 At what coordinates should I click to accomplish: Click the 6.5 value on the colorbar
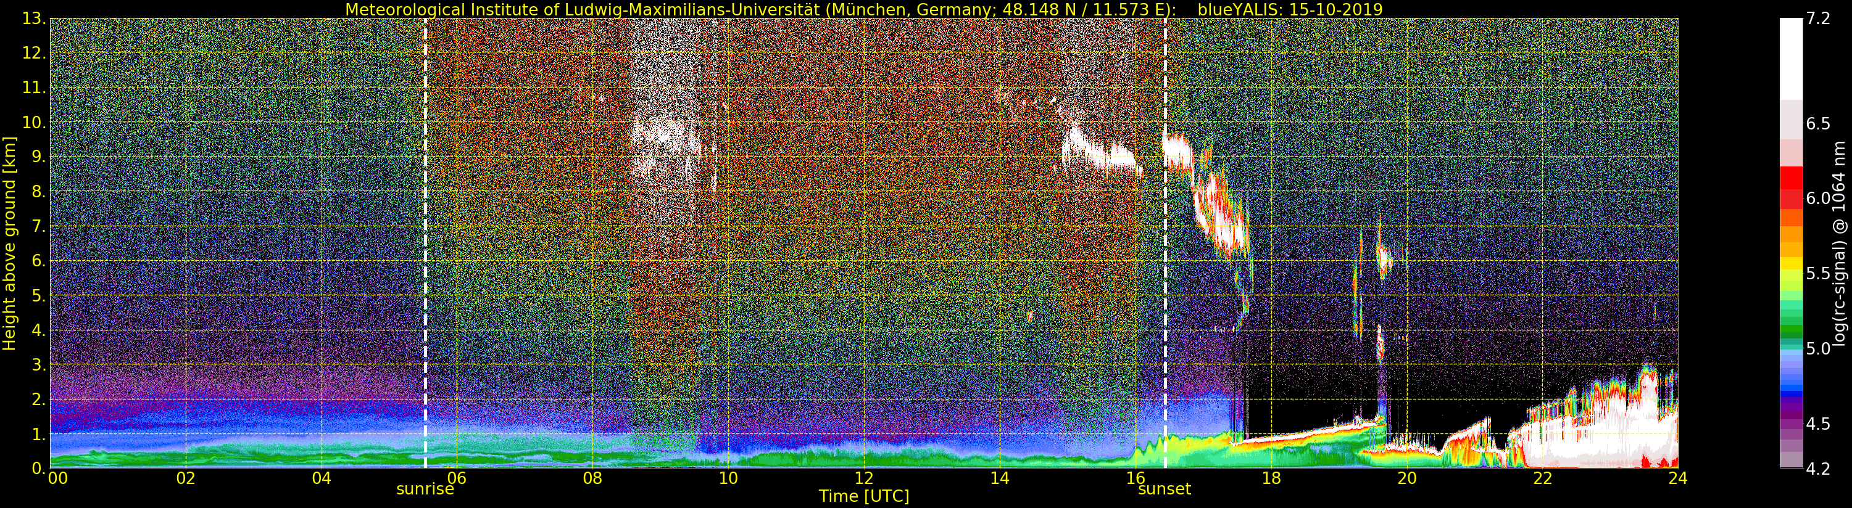click(x=1818, y=123)
